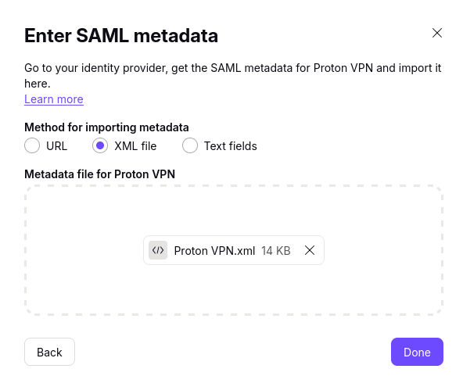This screenshot has width=463, height=376.
Task: Click empty area of metadata drop zone
Action: coord(234,213)
